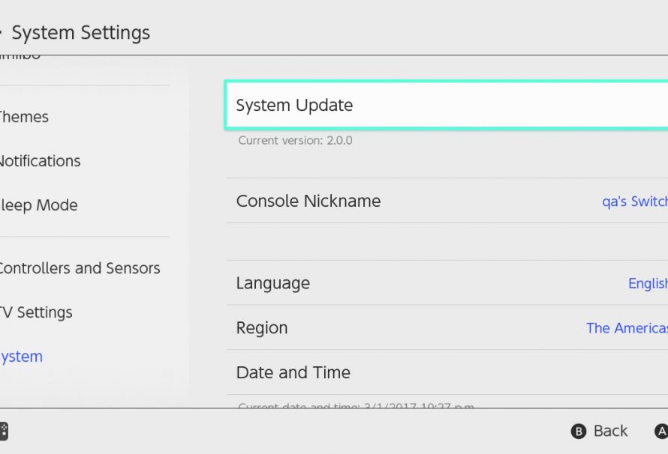The height and width of the screenshot is (454, 668).
Task: Click the Back label in the bottom bar
Action: click(x=609, y=430)
